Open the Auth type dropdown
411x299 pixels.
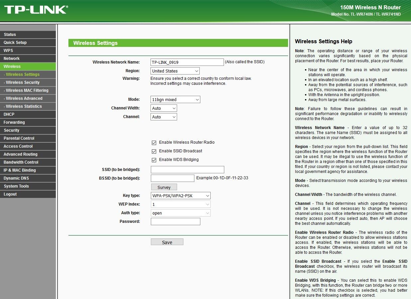[x=181, y=213]
